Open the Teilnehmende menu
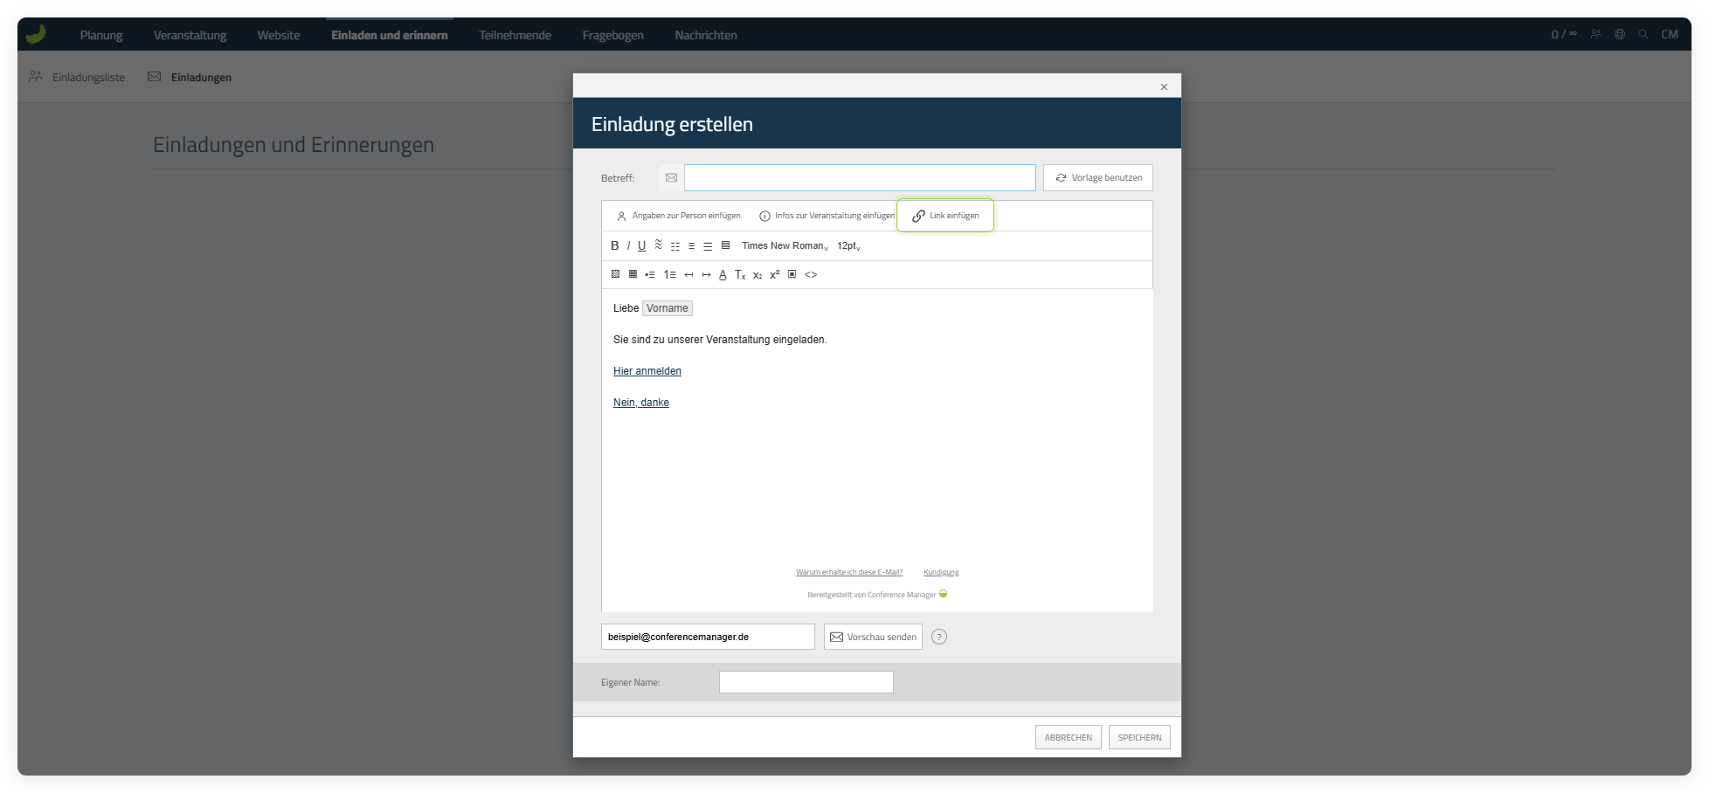 515,35
